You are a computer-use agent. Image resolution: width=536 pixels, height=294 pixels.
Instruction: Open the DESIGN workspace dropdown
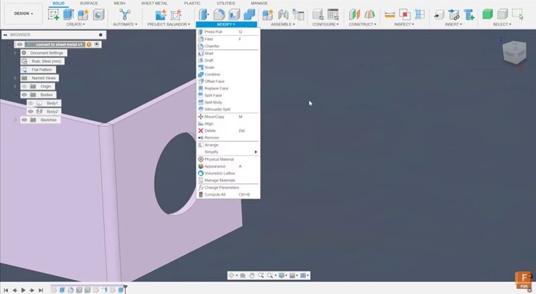coord(23,13)
